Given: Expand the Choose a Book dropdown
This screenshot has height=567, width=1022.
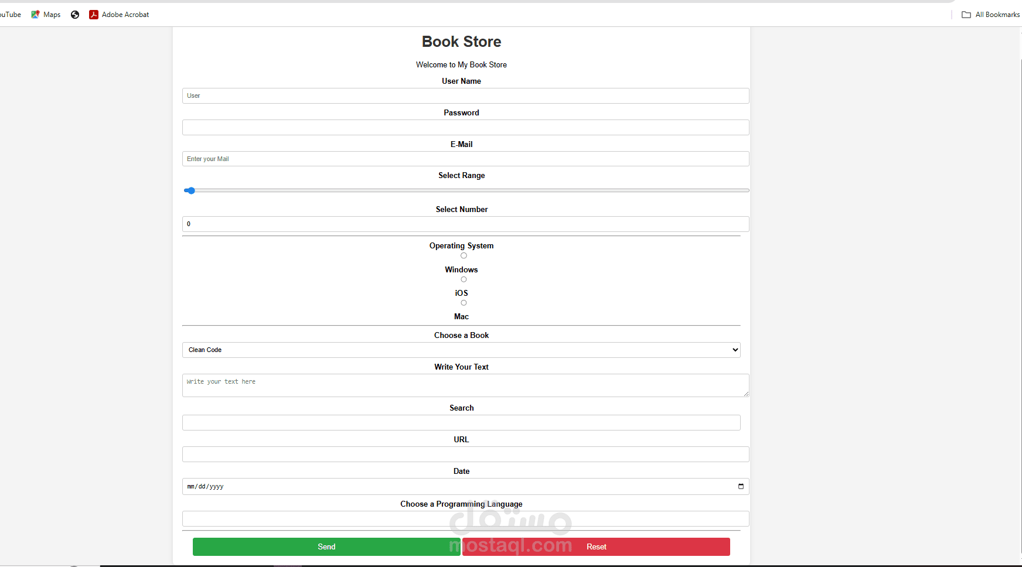Looking at the screenshot, I should pos(461,350).
